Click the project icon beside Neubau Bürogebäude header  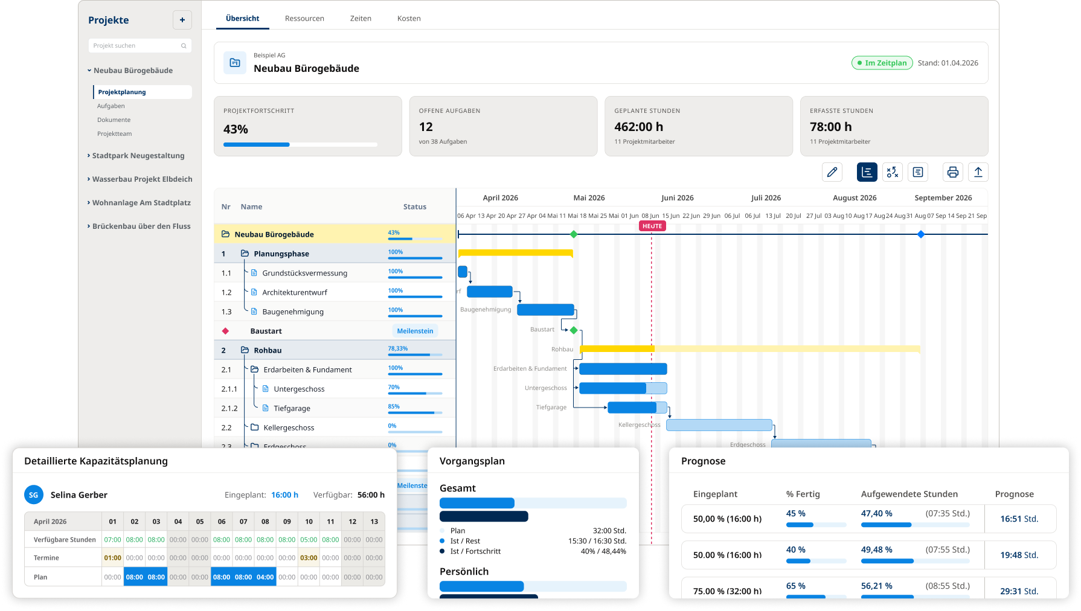click(235, 63)
